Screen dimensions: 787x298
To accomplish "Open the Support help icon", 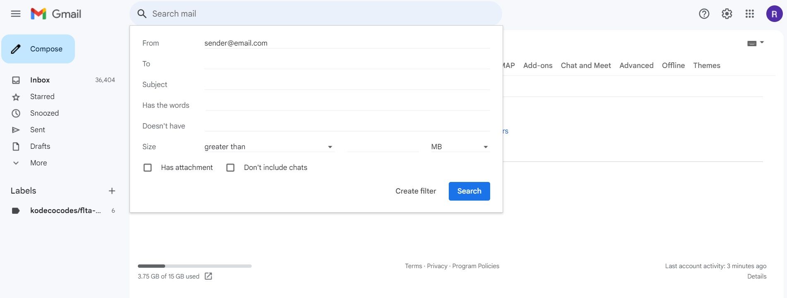I will 704,14.
